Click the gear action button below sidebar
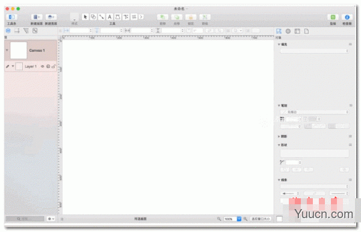The width and height of the screenshot is (361, 232). click(x=51, y=219)
